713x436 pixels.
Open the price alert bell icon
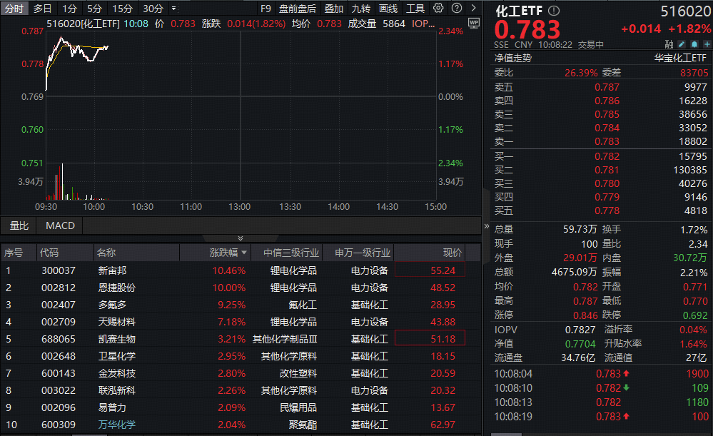[x=694, y=44]
